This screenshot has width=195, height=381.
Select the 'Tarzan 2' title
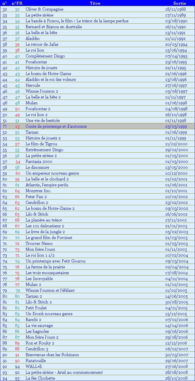tap(34, 296)
